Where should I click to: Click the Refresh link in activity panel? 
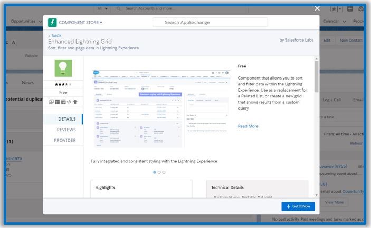357,143
